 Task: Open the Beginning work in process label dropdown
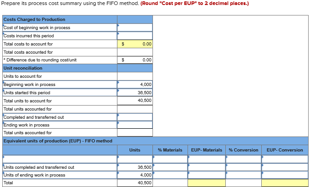tap(60, 85)
